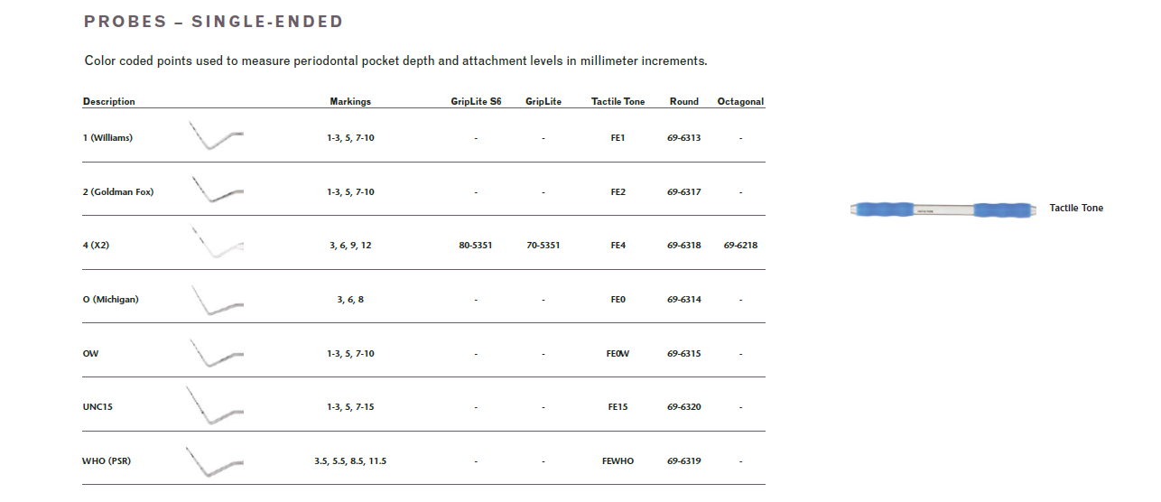Click Round part number 69-6314

[x=684, y=300]
